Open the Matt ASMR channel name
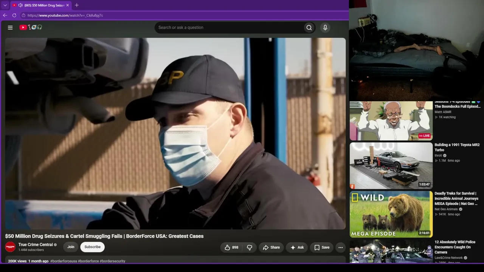This screenshot has height=272, width=484. [x=443, y=112]
